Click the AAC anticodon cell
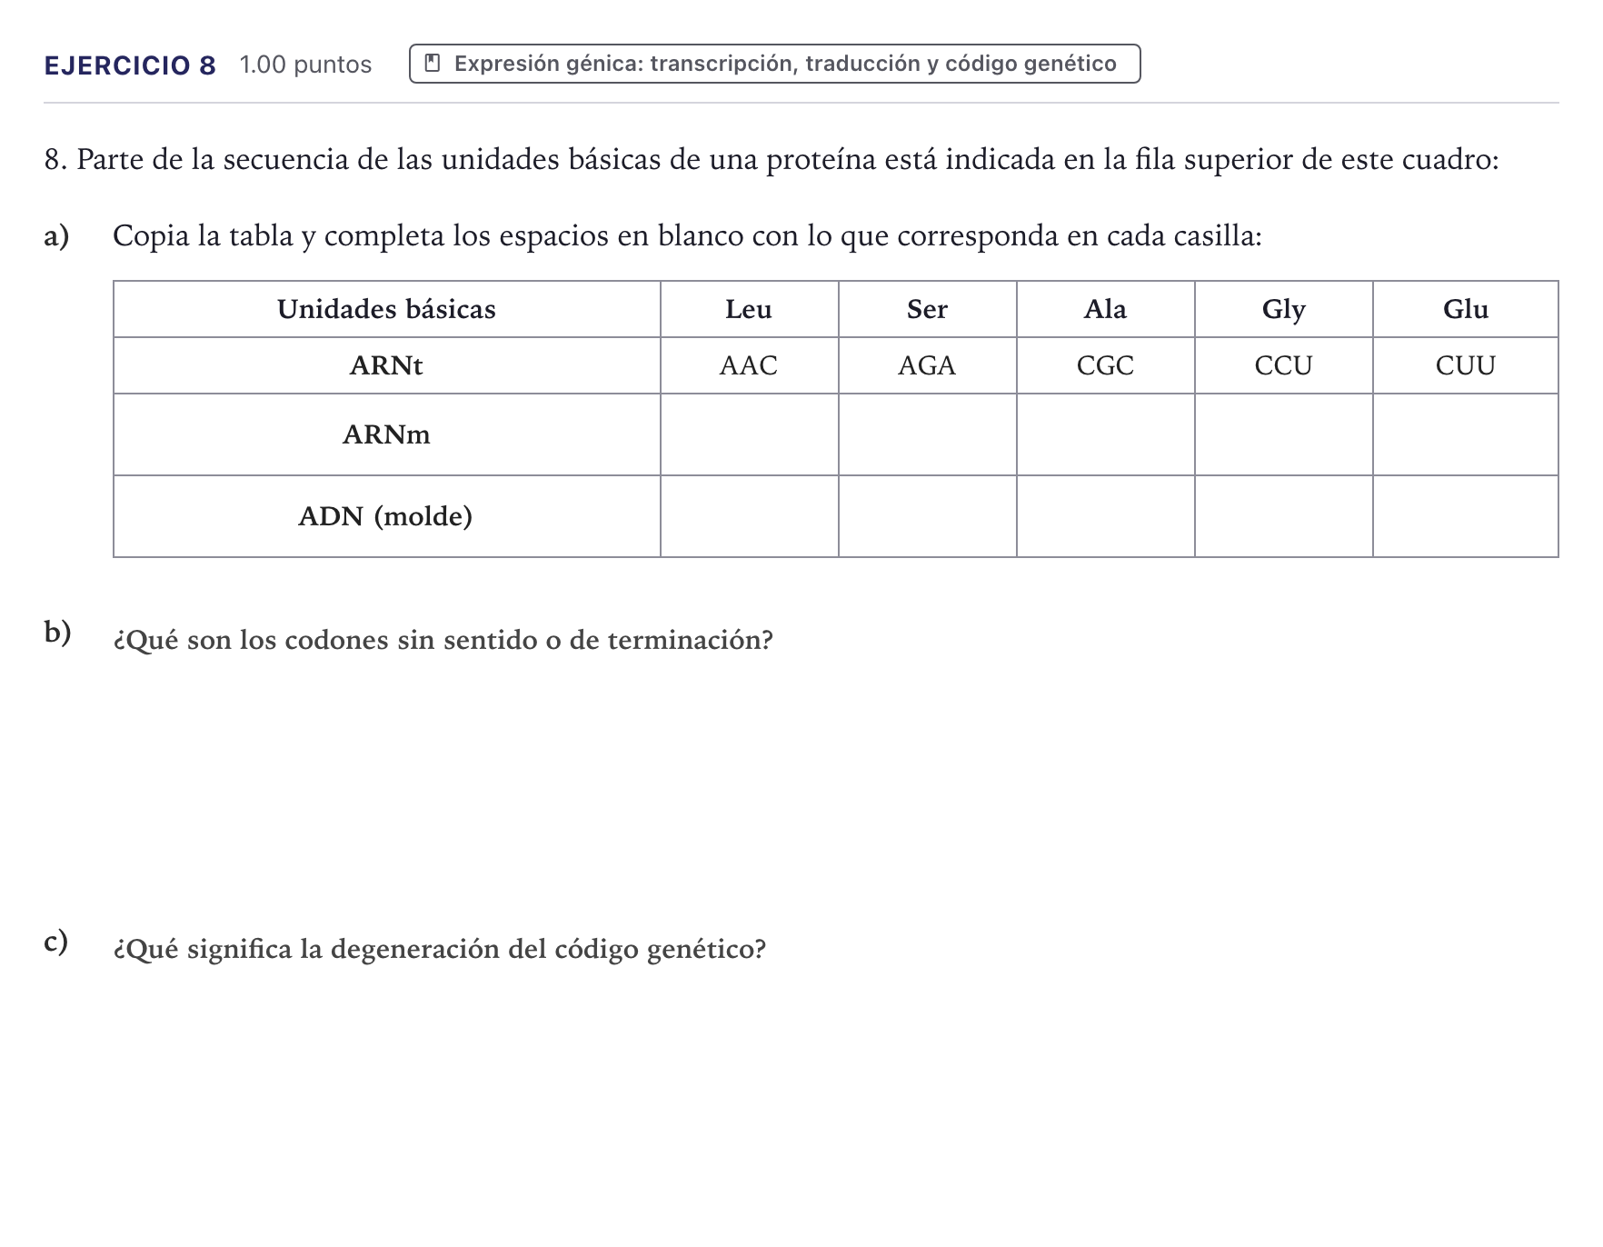Image resolution: width=1603 pixels, height=1247 pixels. (x=749, y=365)
